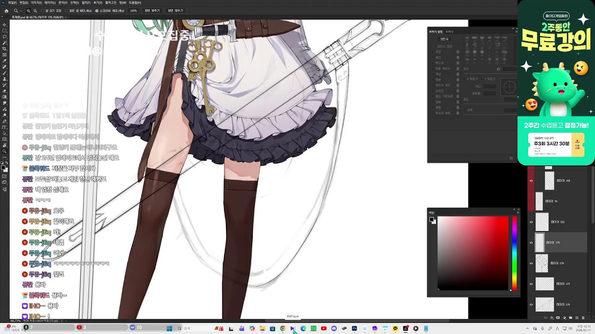
Task: Hide layer 176 with its eye icon
Action: [531, 305]
